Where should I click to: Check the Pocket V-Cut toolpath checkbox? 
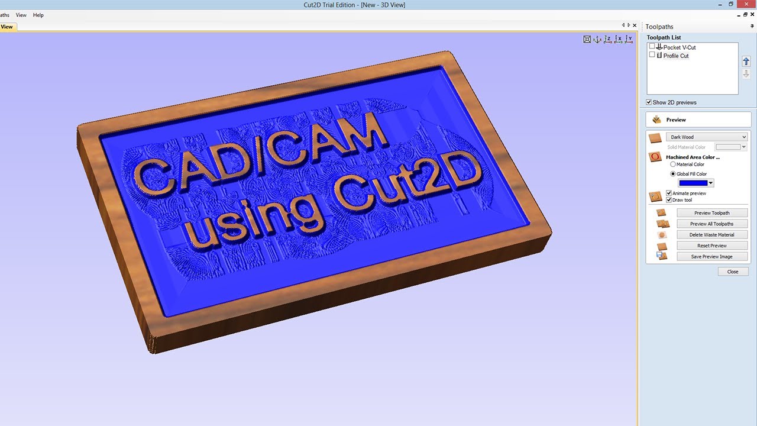(x=652, y=46)
